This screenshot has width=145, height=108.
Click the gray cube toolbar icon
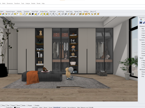[66, 14]
